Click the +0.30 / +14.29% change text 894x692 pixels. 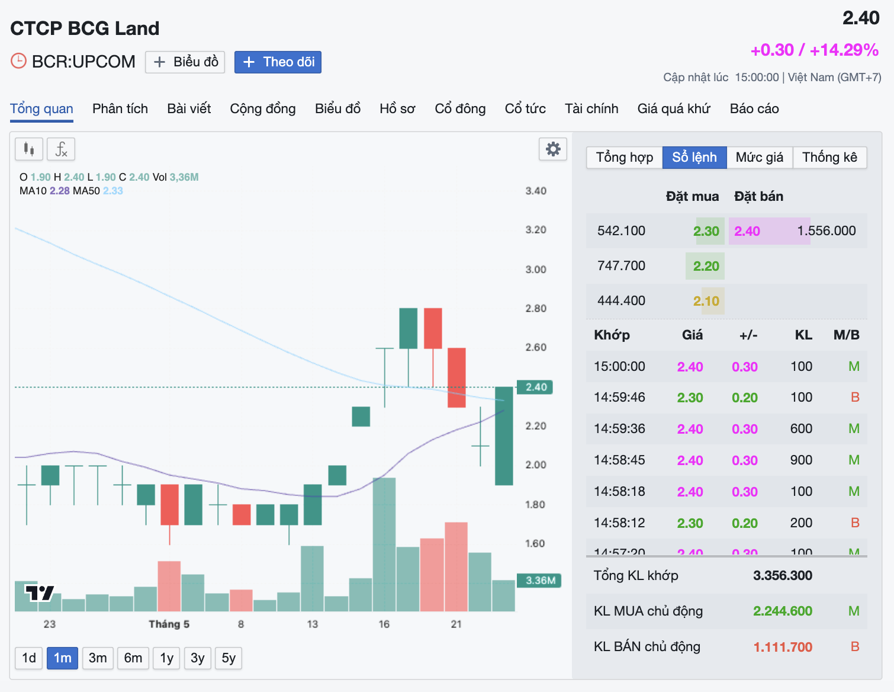[x=814, y=50]
